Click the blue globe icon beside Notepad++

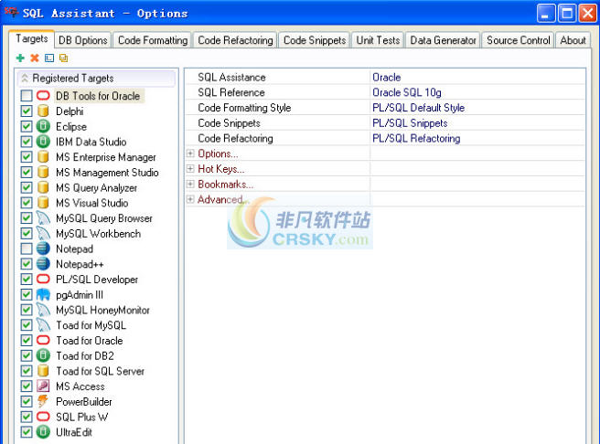[43, 264]
